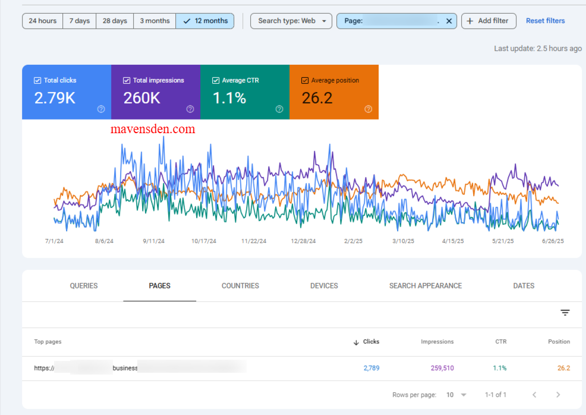
Task: Click the Clicks sort arrow icon
Action: click(356, 342)
